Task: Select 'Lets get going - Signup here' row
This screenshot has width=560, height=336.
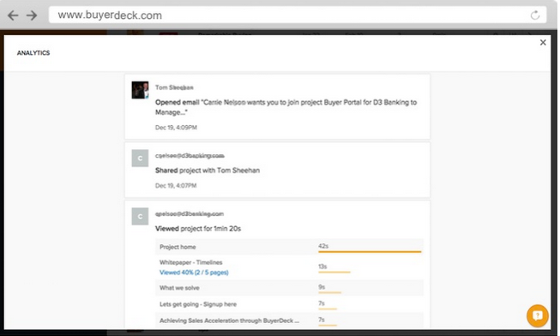Action: [x=289, y=304]
